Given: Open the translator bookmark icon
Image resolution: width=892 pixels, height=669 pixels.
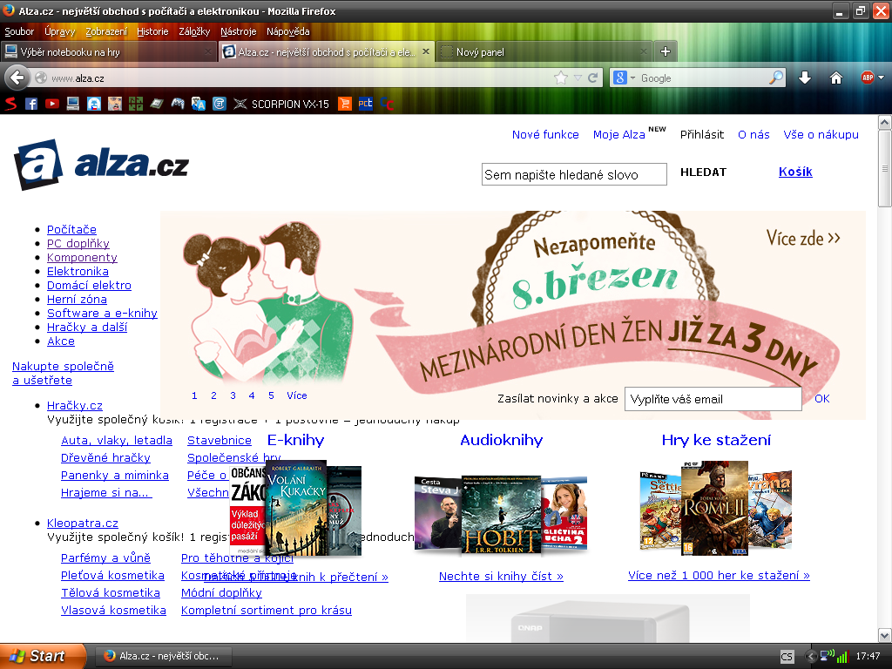Looking at the screenshot, I should coord(198,104).
